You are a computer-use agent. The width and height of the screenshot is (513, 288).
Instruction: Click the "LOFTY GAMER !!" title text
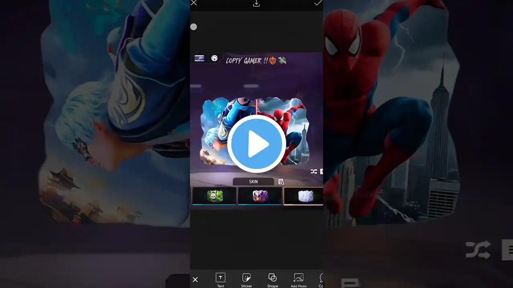pyautogui.click(x=247, y=61)
